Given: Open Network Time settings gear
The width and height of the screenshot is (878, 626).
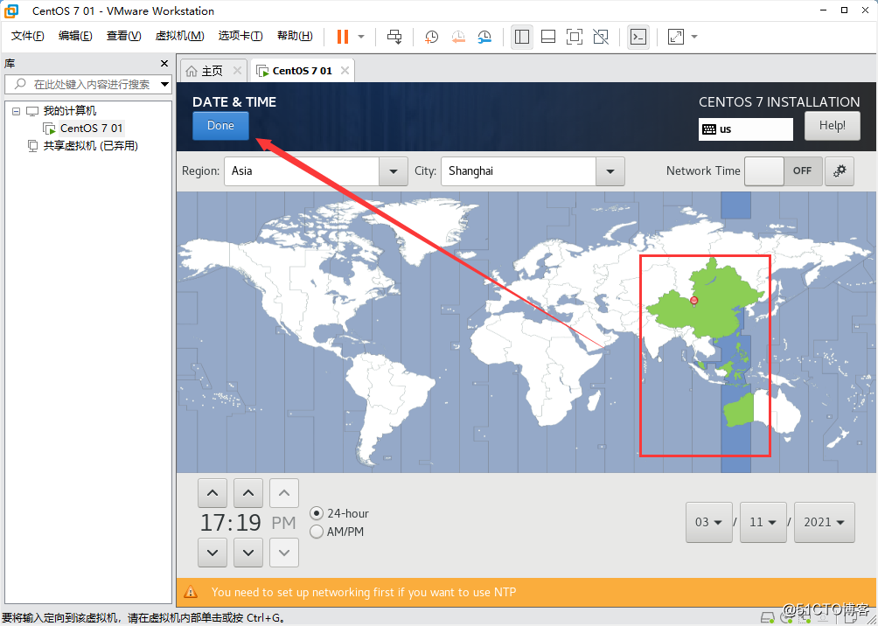Looking at the screenshot, I should (840, 170).
